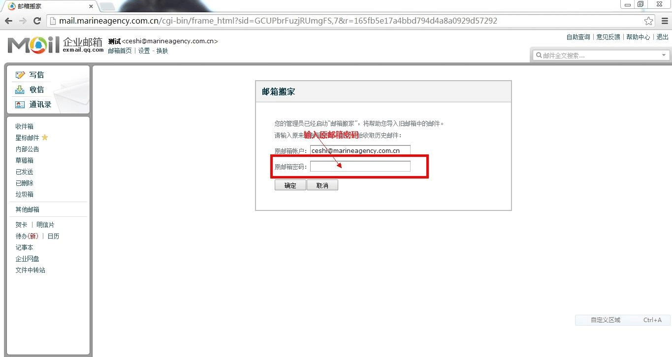This screenshot has width=672, height=357.
Task: Open the 设置 settings link
Action: pyautogui.click(x=144, y=51)
